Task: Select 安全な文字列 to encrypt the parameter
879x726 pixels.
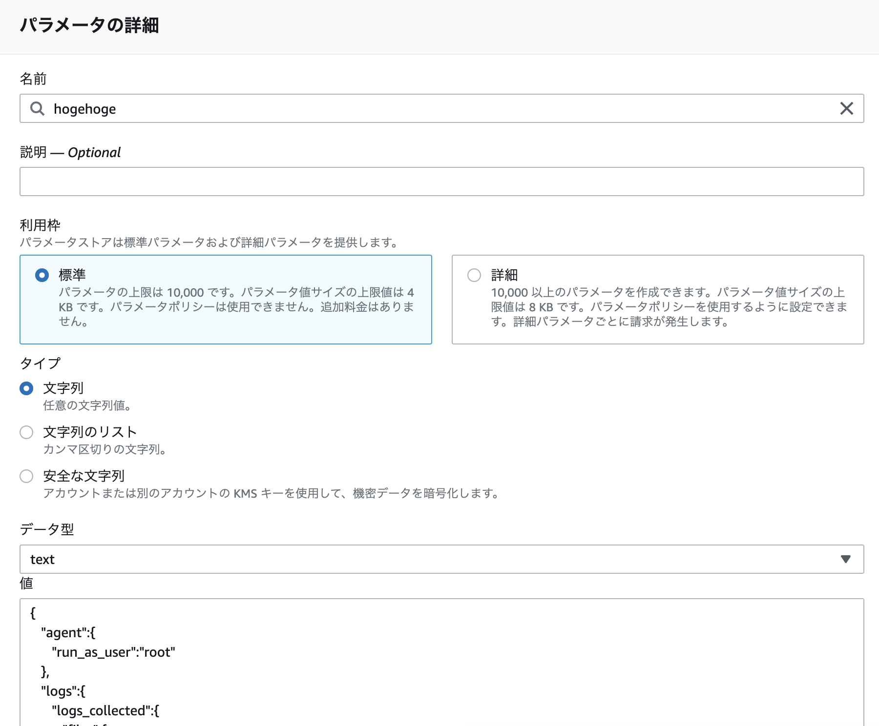Action: tap(27, 476)
